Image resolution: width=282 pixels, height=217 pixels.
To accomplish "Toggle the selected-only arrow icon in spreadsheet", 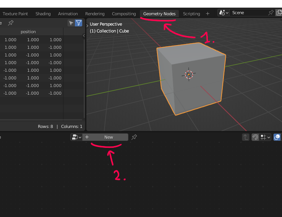I will coord(71,23).
